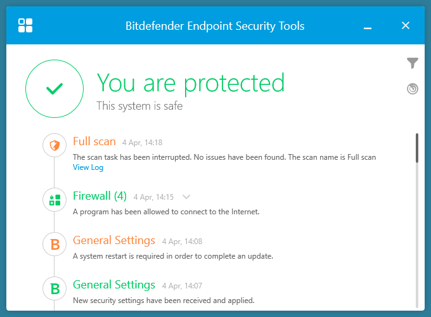This screenshot has width=431, height=317.
Task: Expand the Firewall (4) events chevron
Action: tap(186, 197)
